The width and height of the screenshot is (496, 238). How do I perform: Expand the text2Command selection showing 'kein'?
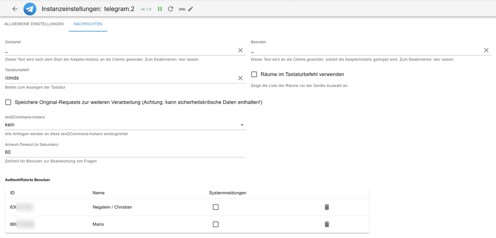point(124,124)
